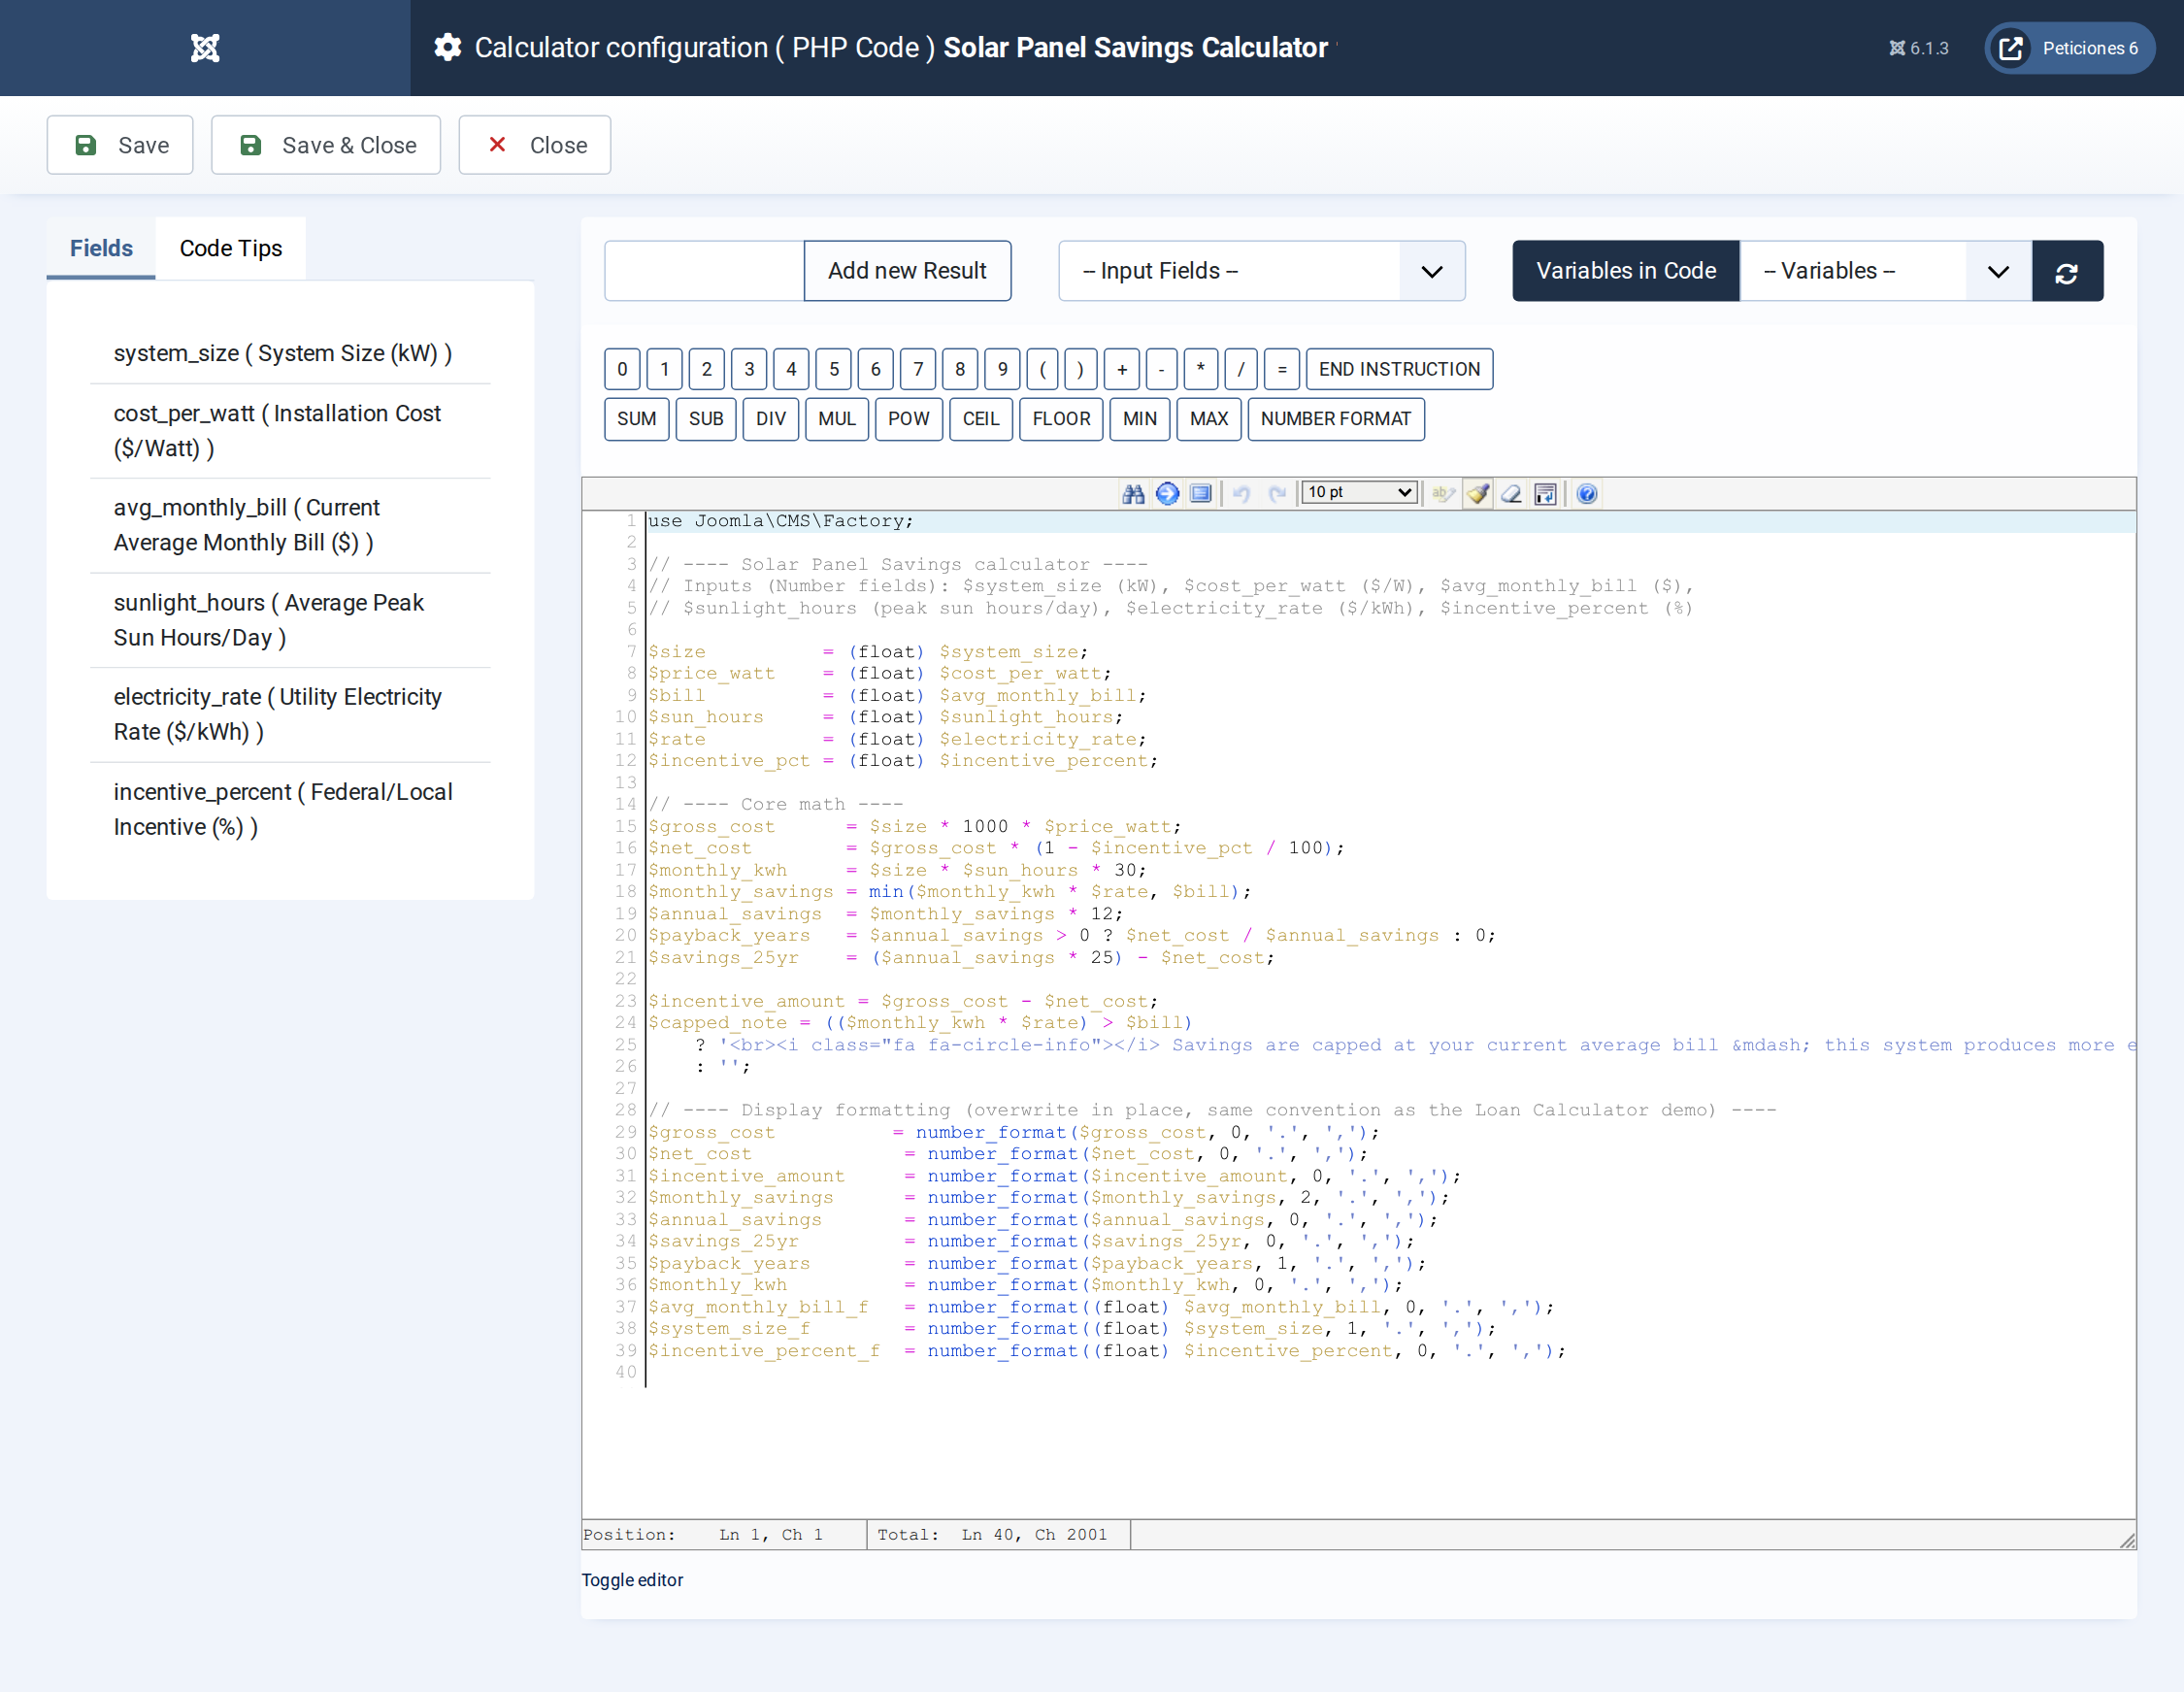Insert digit 7 button
This screenshot has height=1692, width=2184.
coord(918,369)
